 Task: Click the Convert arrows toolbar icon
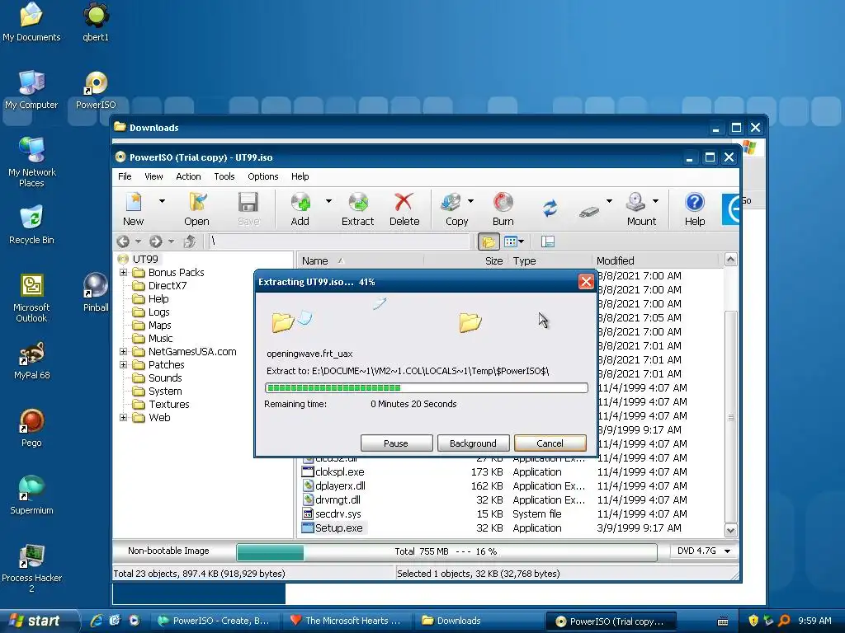(x=550, y=208)
